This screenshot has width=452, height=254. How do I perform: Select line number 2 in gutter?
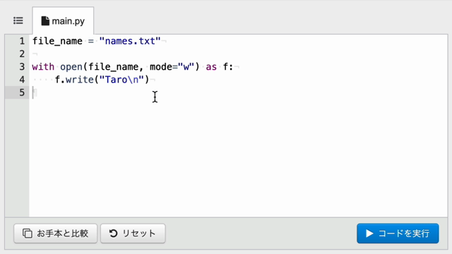click(x=22, y=54)
